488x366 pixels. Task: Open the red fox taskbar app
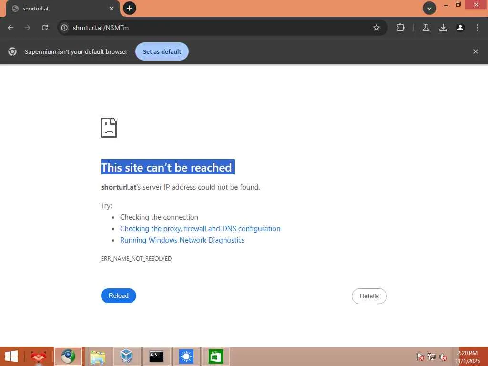click(38, 356)
